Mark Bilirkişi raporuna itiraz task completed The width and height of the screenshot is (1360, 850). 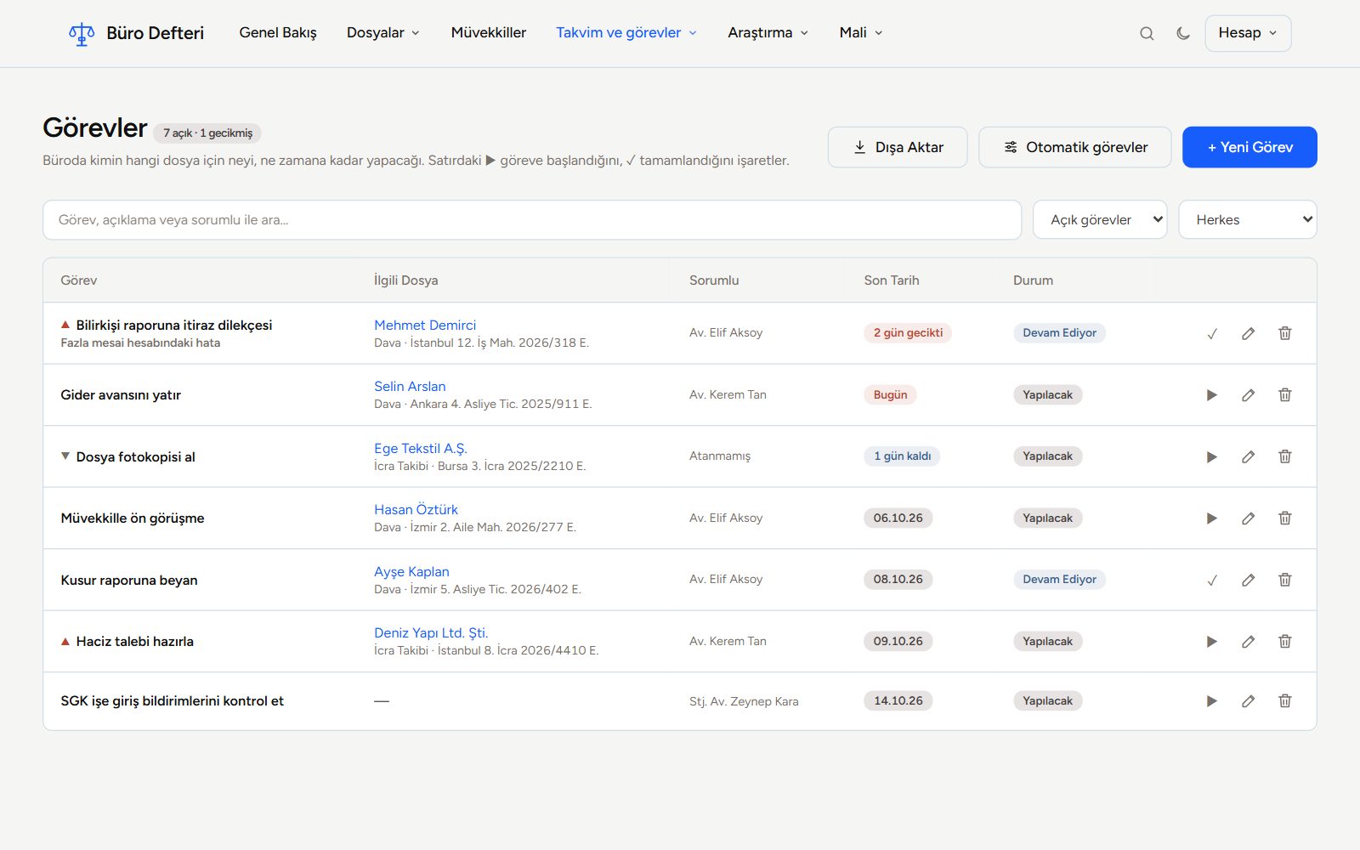pyautogui.click(x=1212, y=333)
